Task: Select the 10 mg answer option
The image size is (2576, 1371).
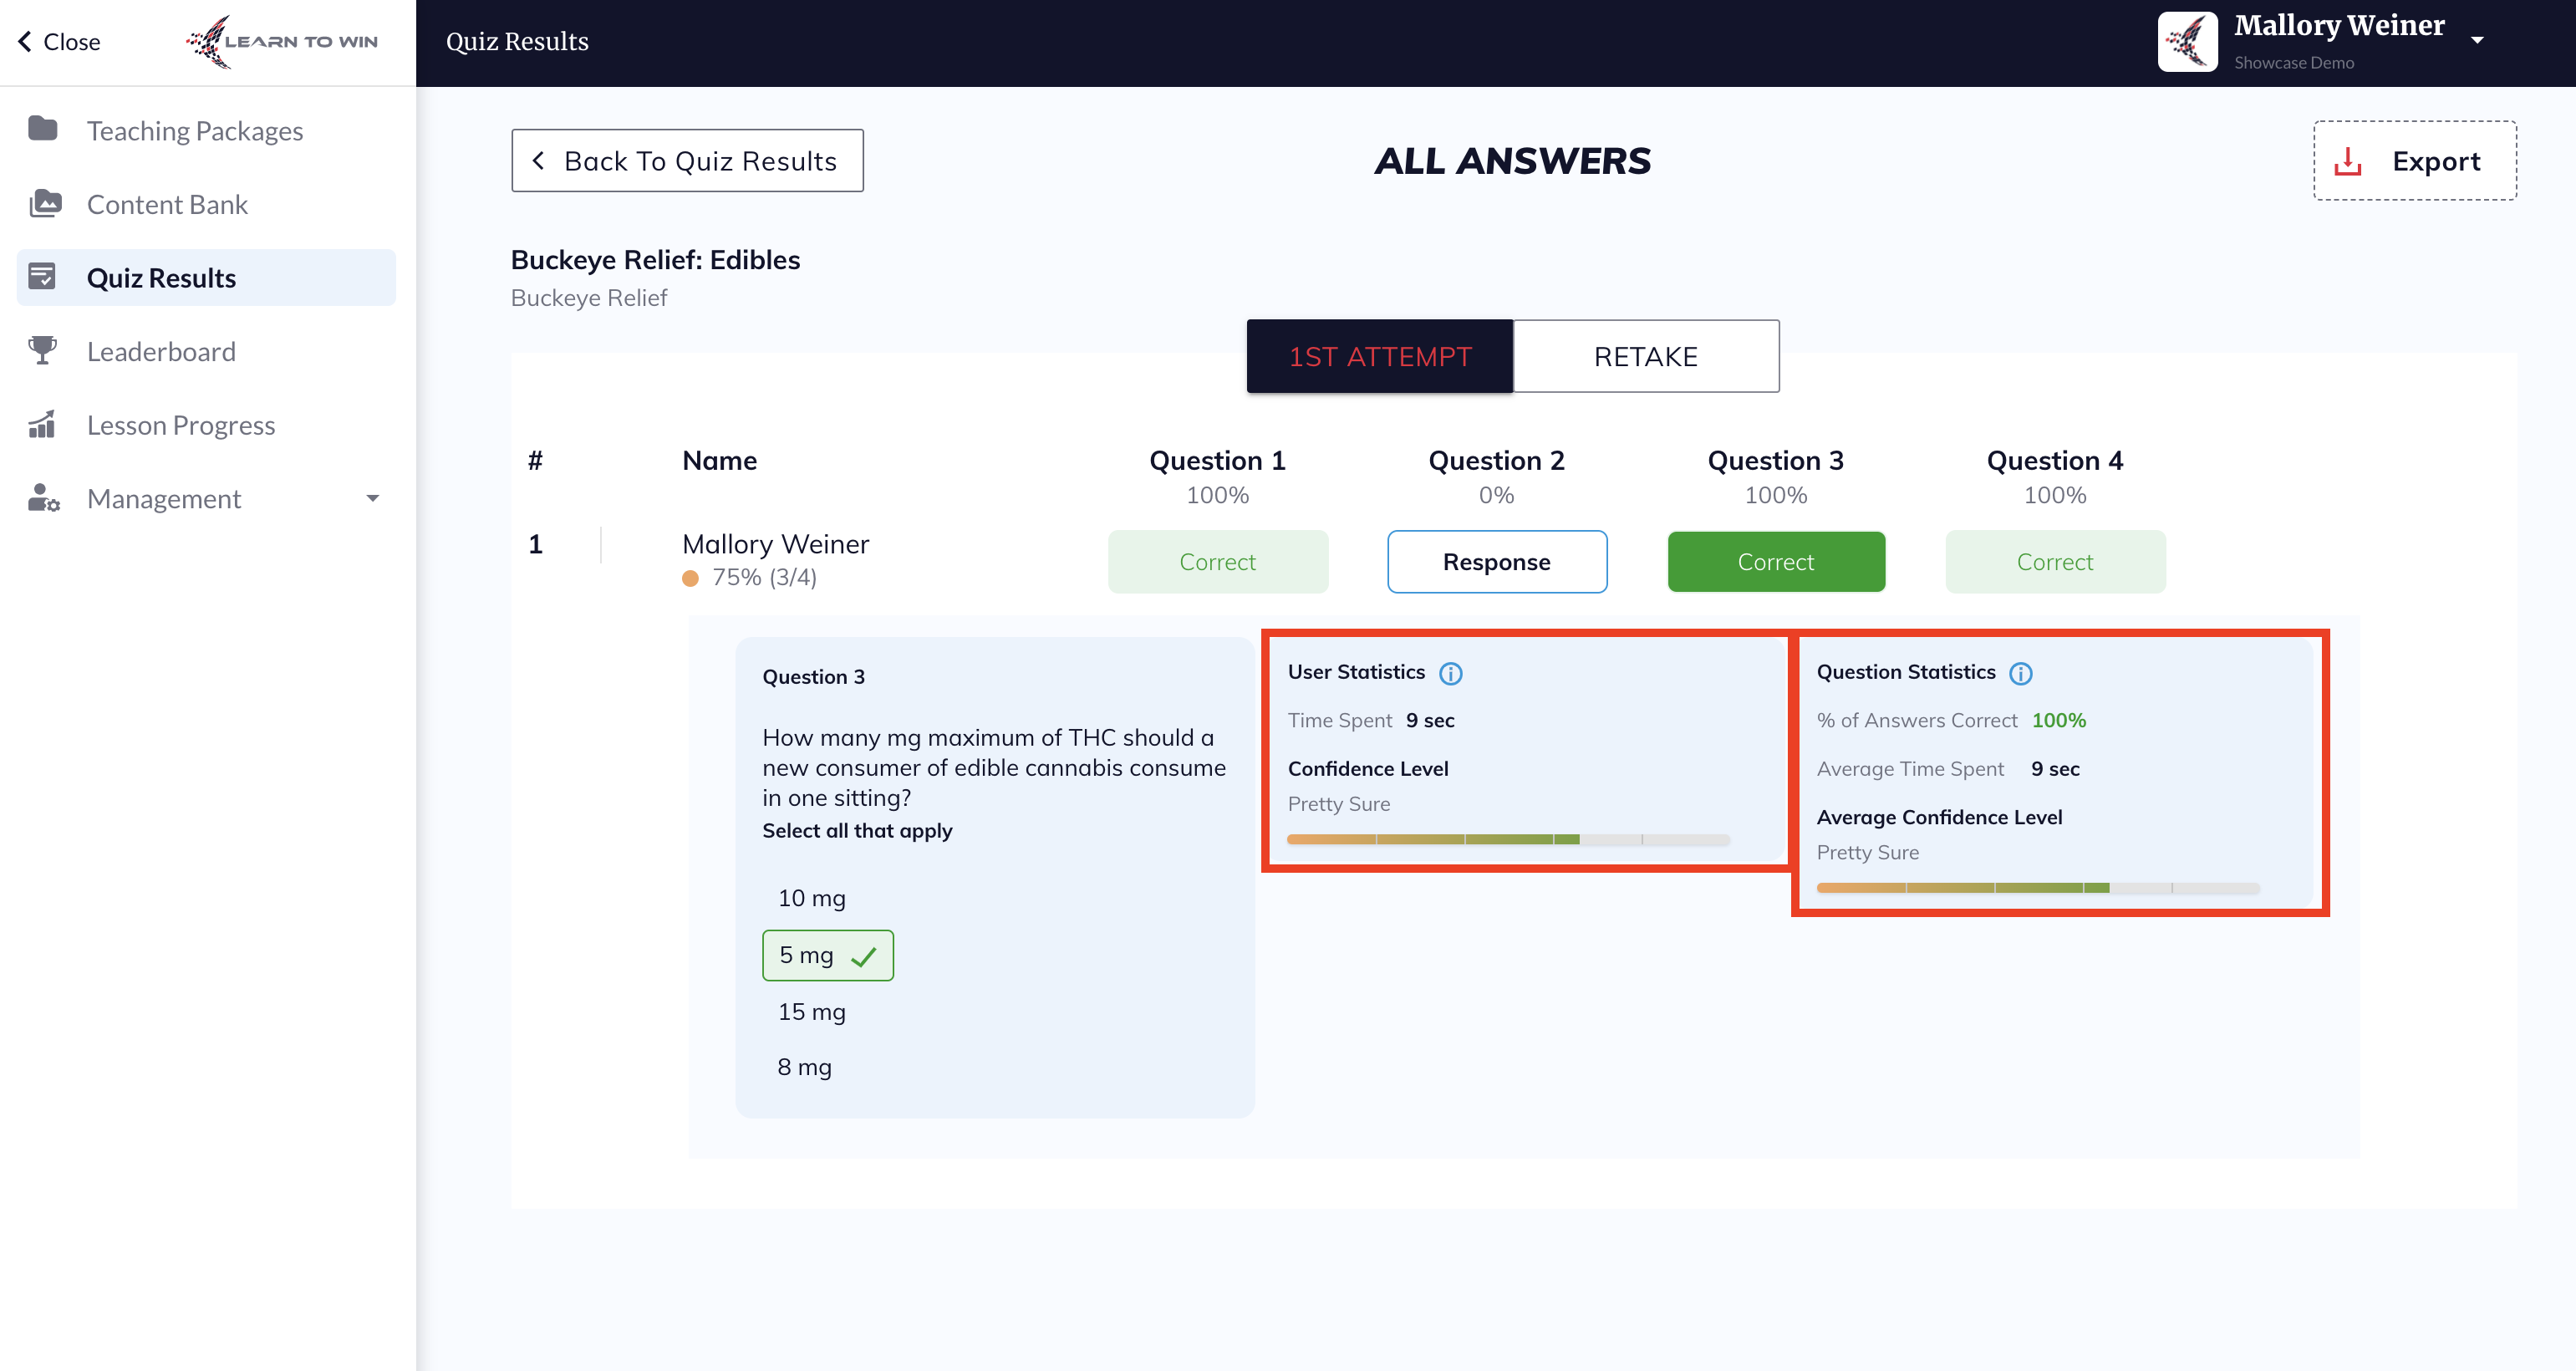Action: pyautogui.click(x=811, y=898)
